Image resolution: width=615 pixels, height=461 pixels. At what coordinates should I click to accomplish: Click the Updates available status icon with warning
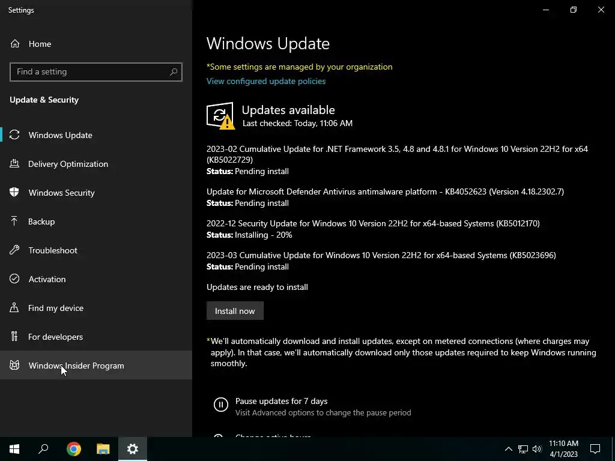220,116
